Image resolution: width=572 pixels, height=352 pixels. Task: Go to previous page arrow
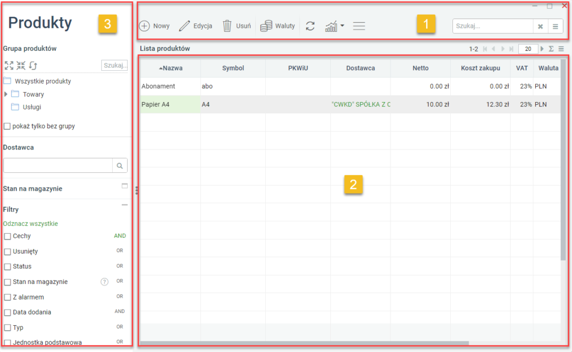494,49
